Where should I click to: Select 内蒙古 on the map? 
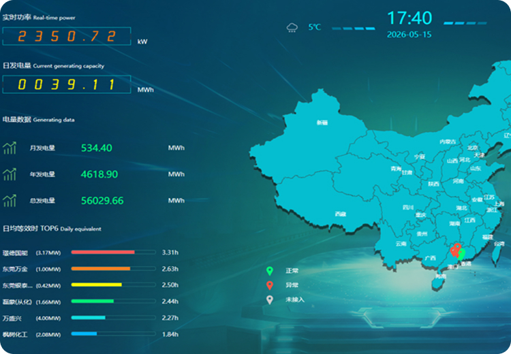(448, 142)
